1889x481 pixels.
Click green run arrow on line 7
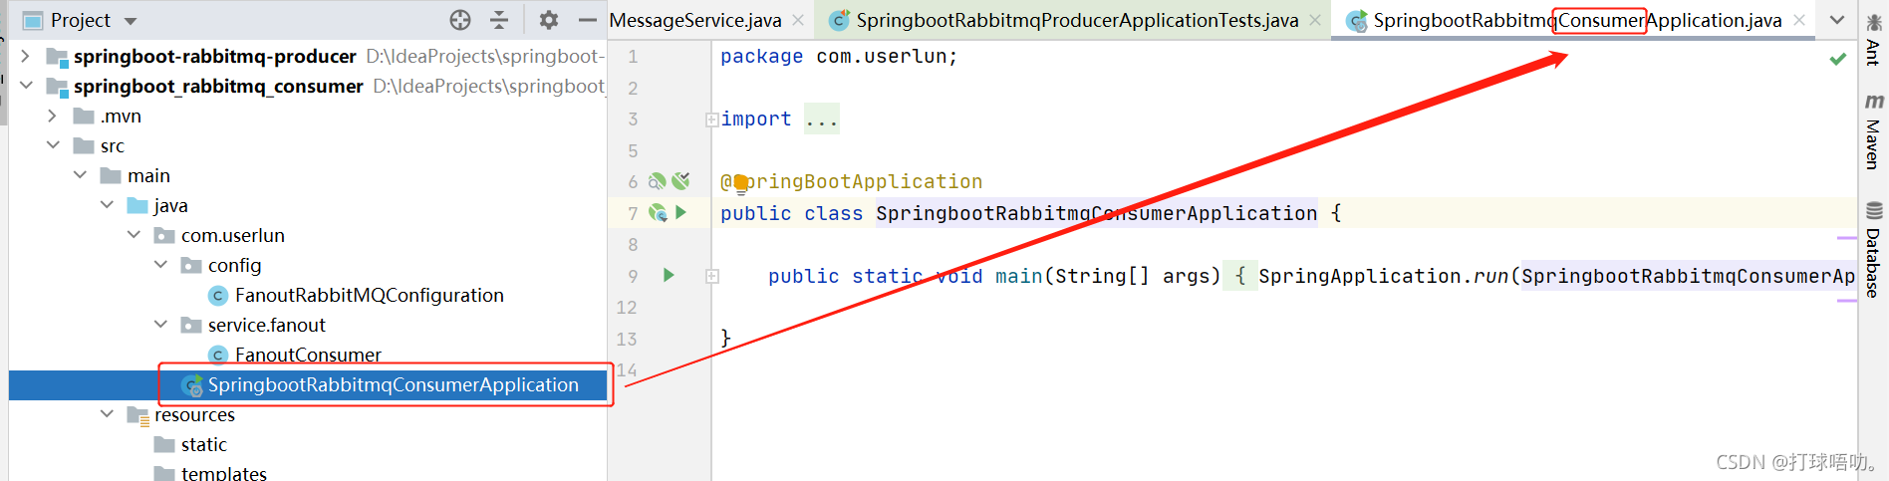[681, 212]
